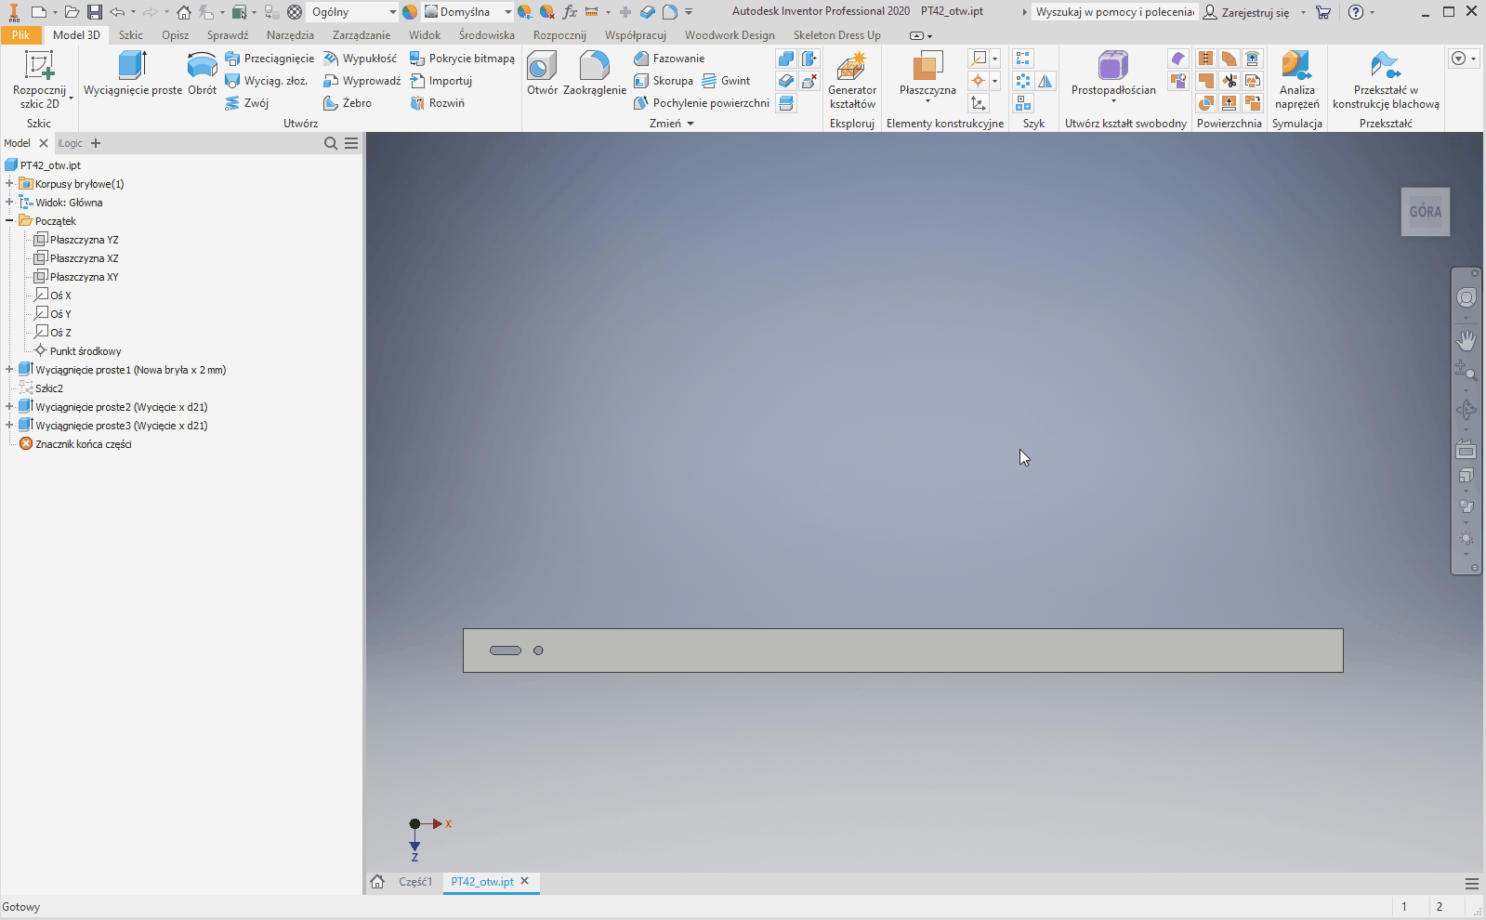Open the Domyślna appearance dropdown
Image resolution: width=1486 pixels, height=920 pixels.
(x=507, y=12)
